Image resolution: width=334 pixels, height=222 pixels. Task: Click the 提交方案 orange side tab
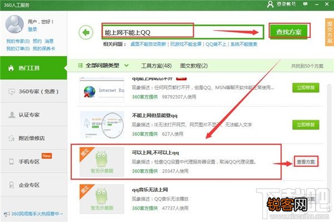coord(330,32)
